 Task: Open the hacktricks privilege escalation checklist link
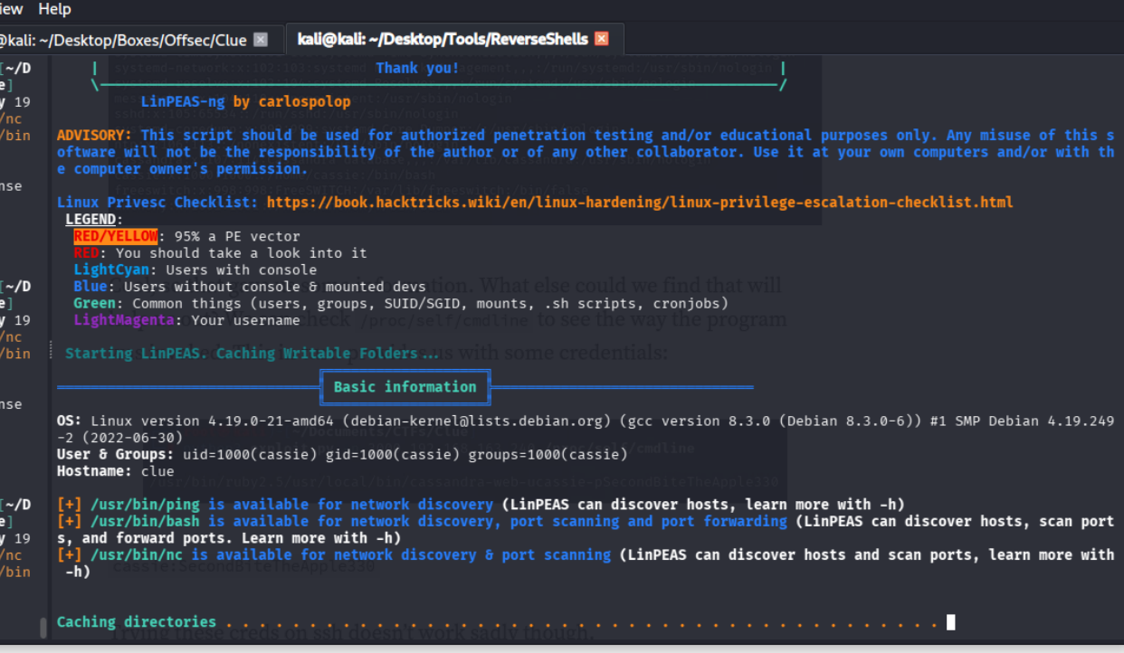pyautogui.click(x=639, y=203)
